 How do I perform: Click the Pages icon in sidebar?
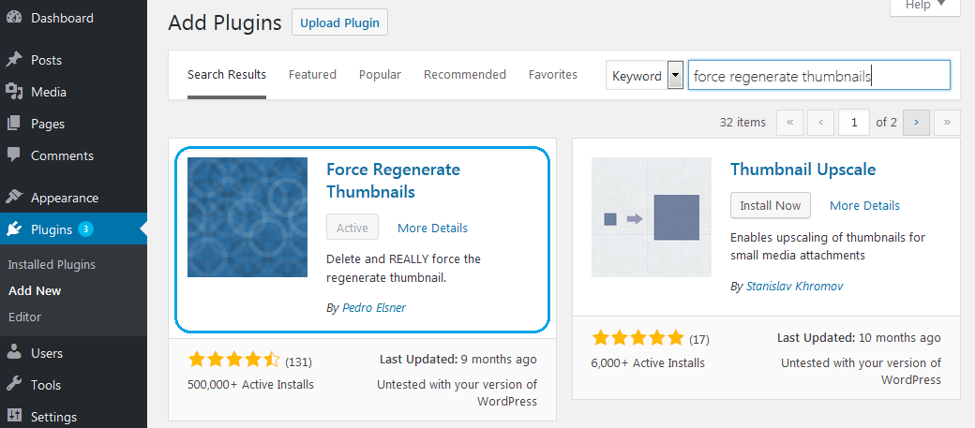point(14,124)
